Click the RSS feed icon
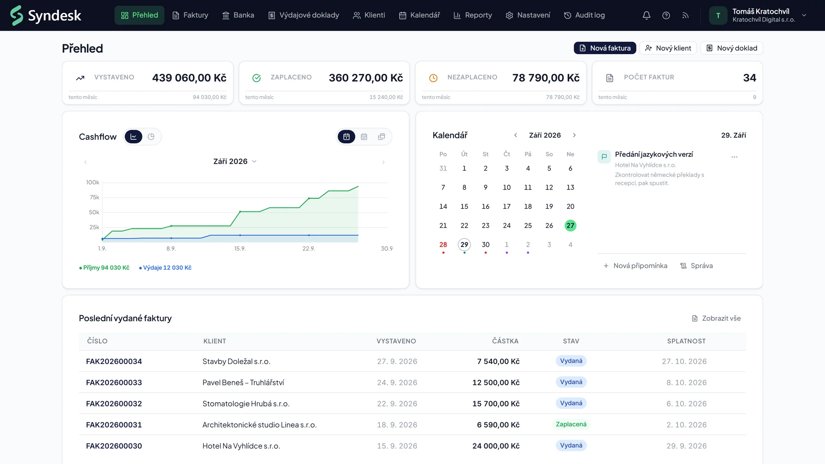825x464 pixels. click(685, 15)
